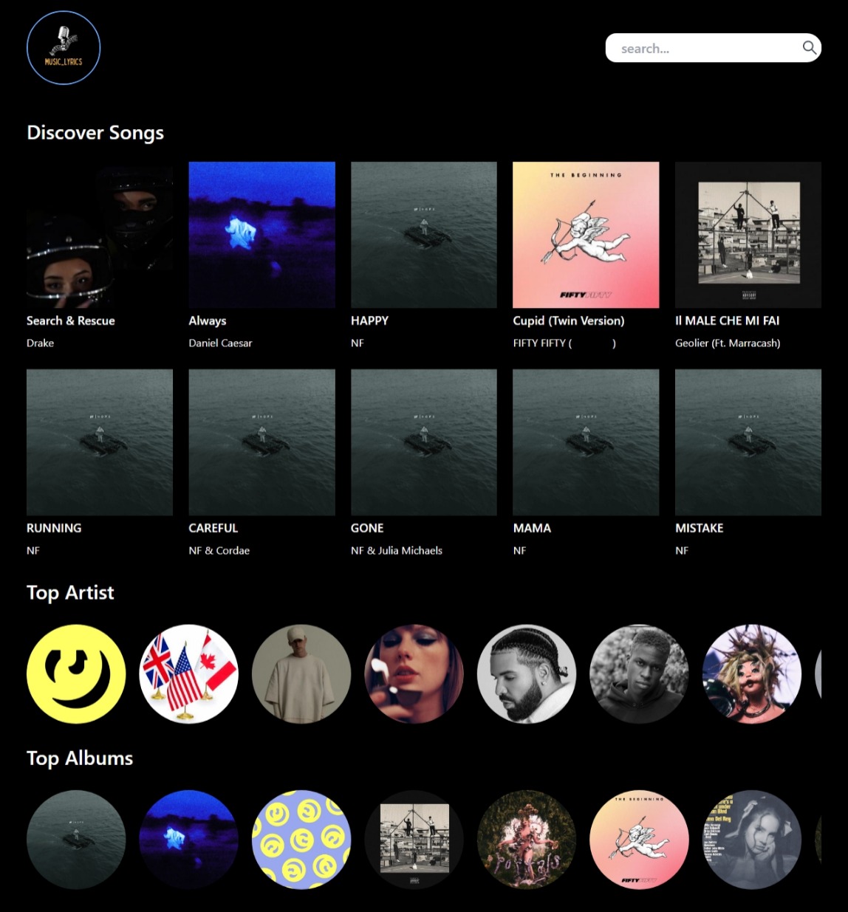Select the Search & Rescue song title
The height and width of the screenshot is (912, 848).
[x=71, y=320]
